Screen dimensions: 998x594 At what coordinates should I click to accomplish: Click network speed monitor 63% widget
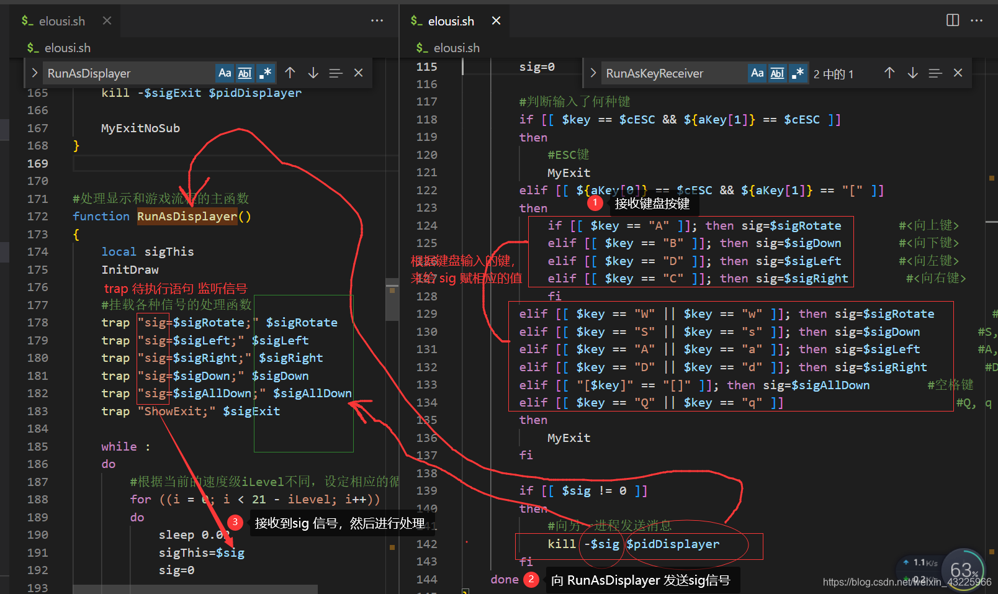coord(964,570)
